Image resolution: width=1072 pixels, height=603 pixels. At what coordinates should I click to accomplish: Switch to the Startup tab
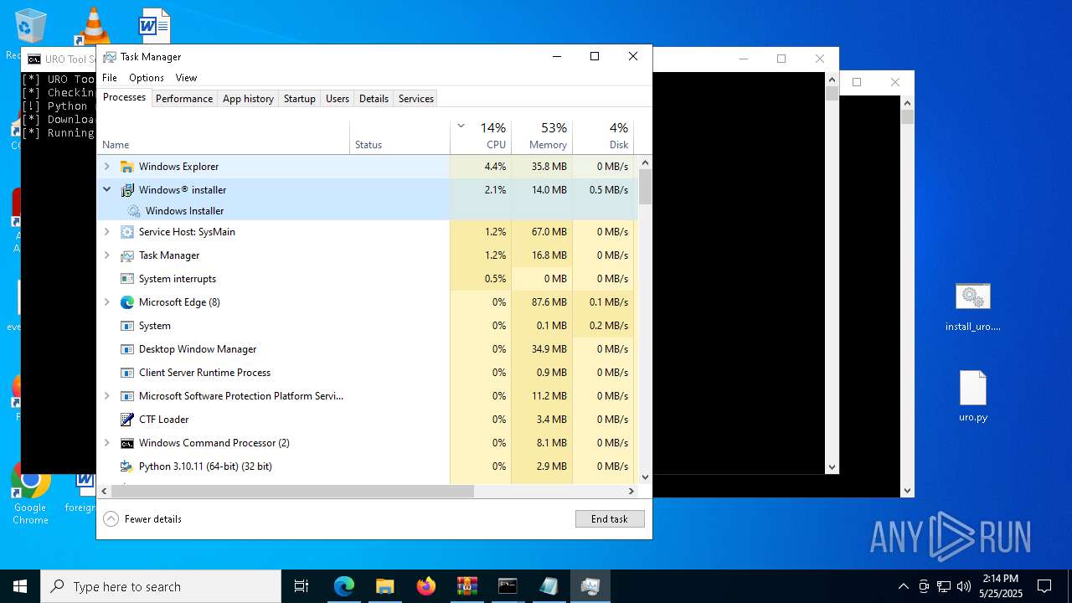[299, 99]
